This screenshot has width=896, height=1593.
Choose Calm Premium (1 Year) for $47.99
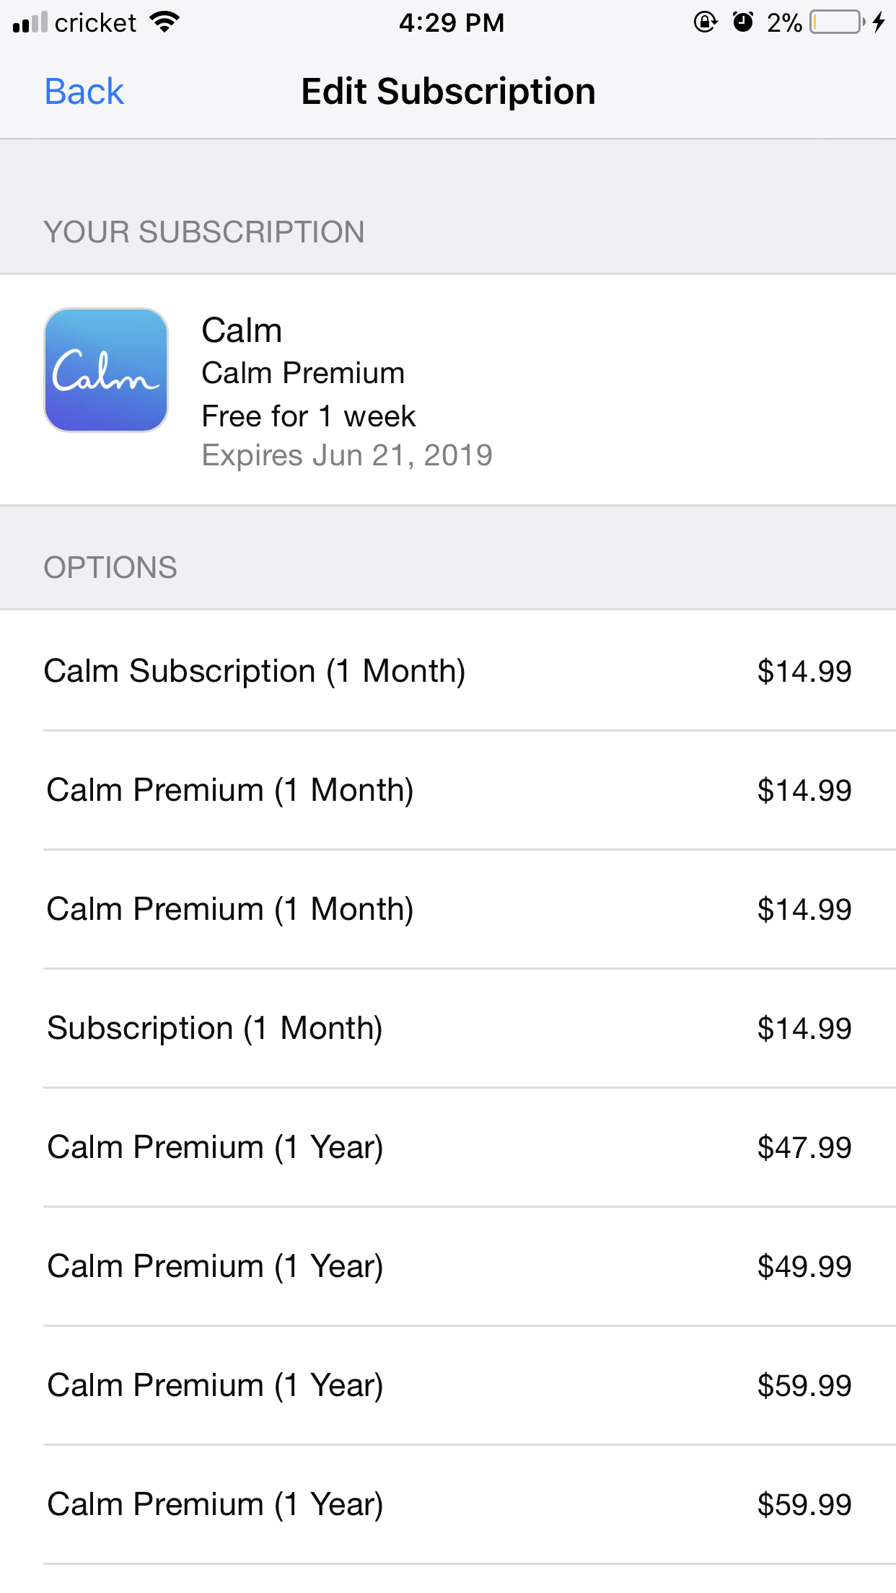click(447, 1147)
